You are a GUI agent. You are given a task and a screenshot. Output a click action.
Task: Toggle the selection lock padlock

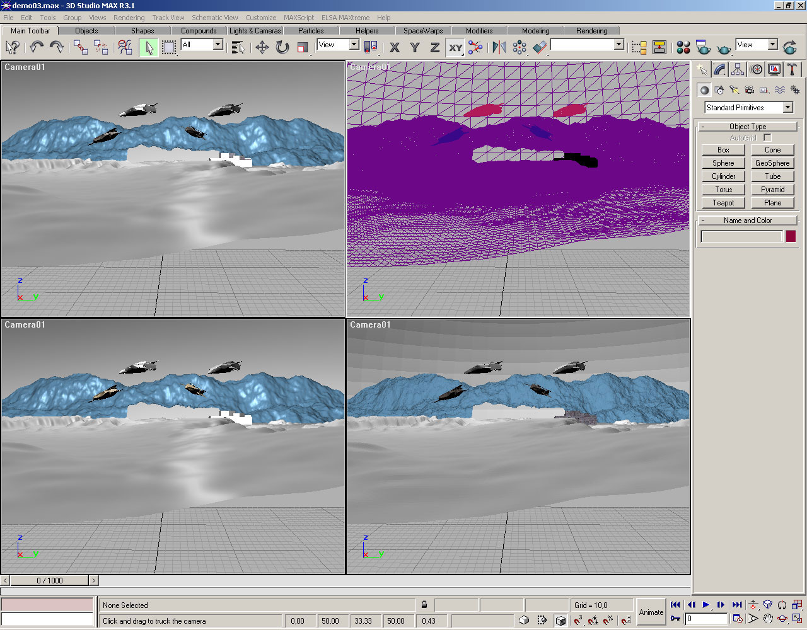pos(424,605)
